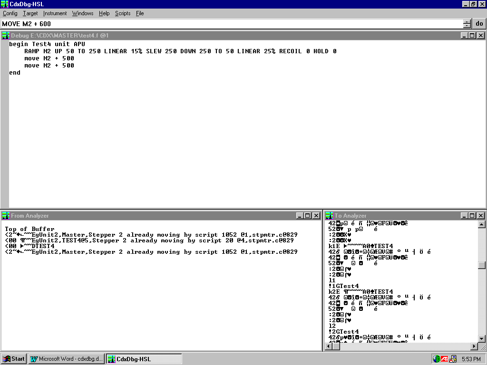This screenshot has height=365, width=487.
Task: Click the 'begin Test4 unit APU' line
Action: point(47,44)
